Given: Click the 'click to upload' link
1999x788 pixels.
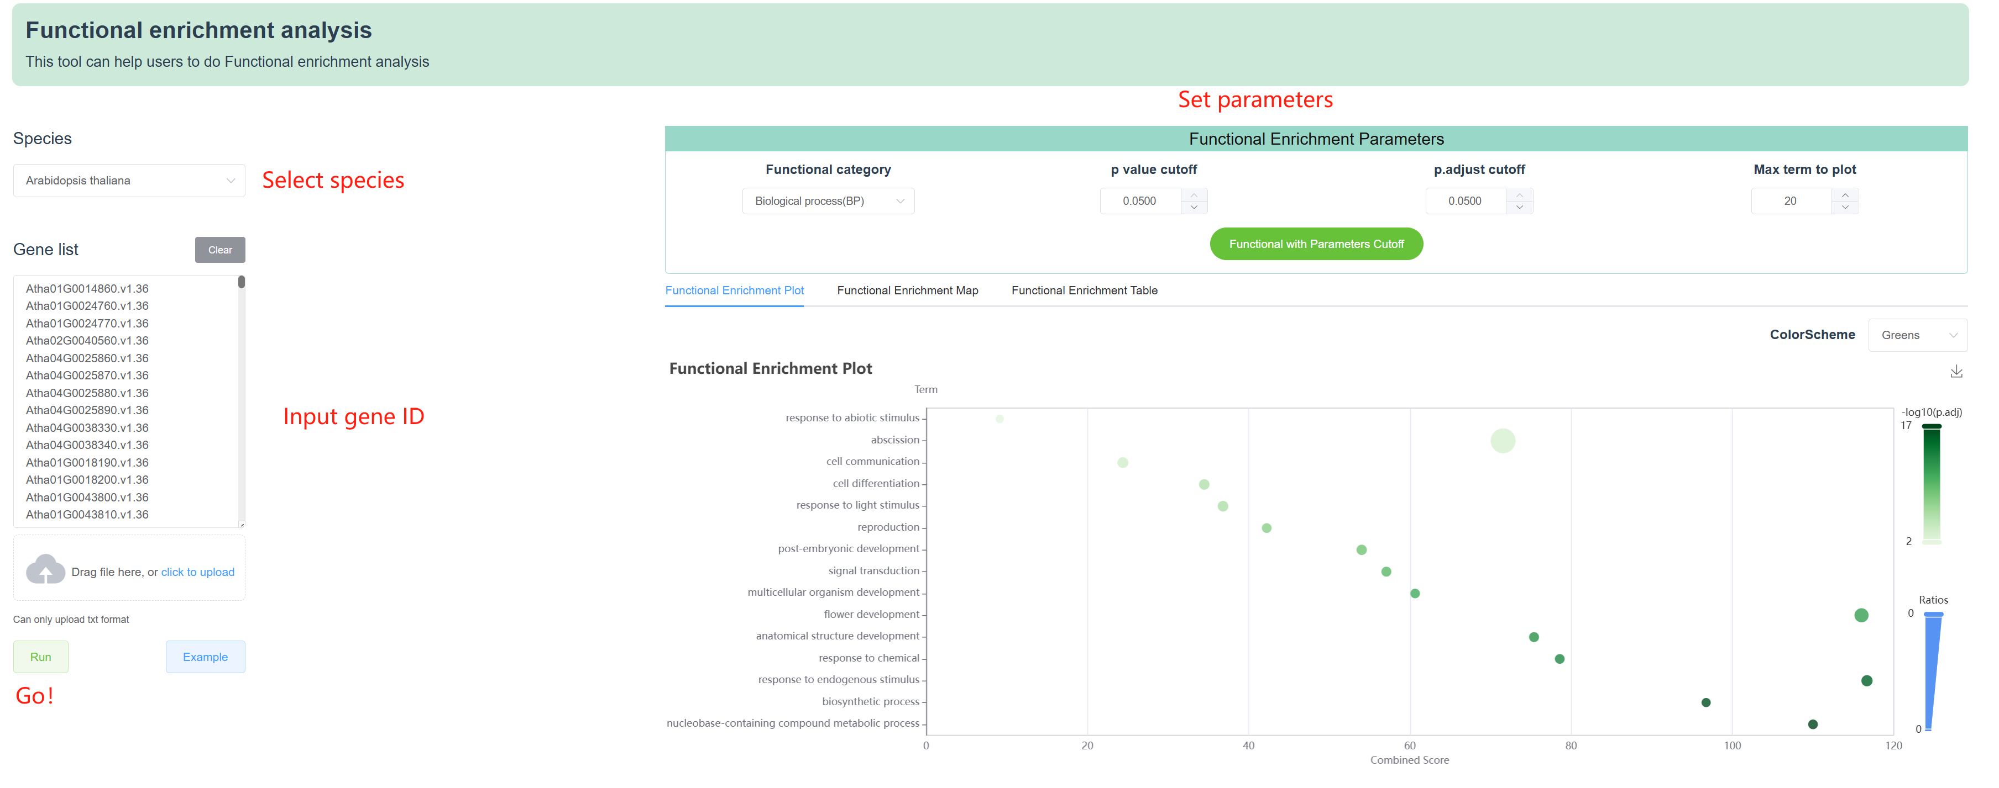Looking at the screenshot, I should [x=197, y=573].
